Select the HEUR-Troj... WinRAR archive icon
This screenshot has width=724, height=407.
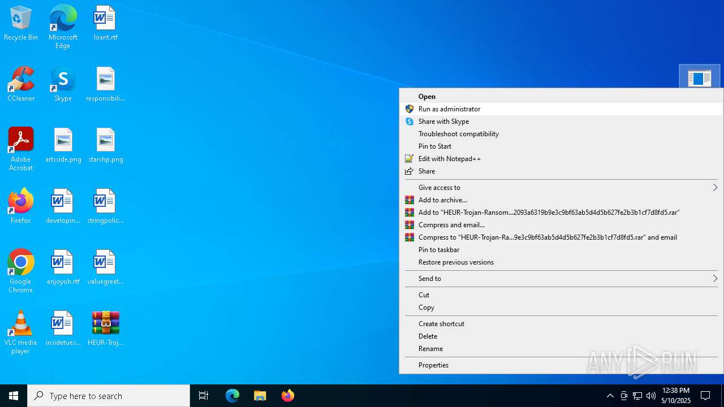pos(105,328)
